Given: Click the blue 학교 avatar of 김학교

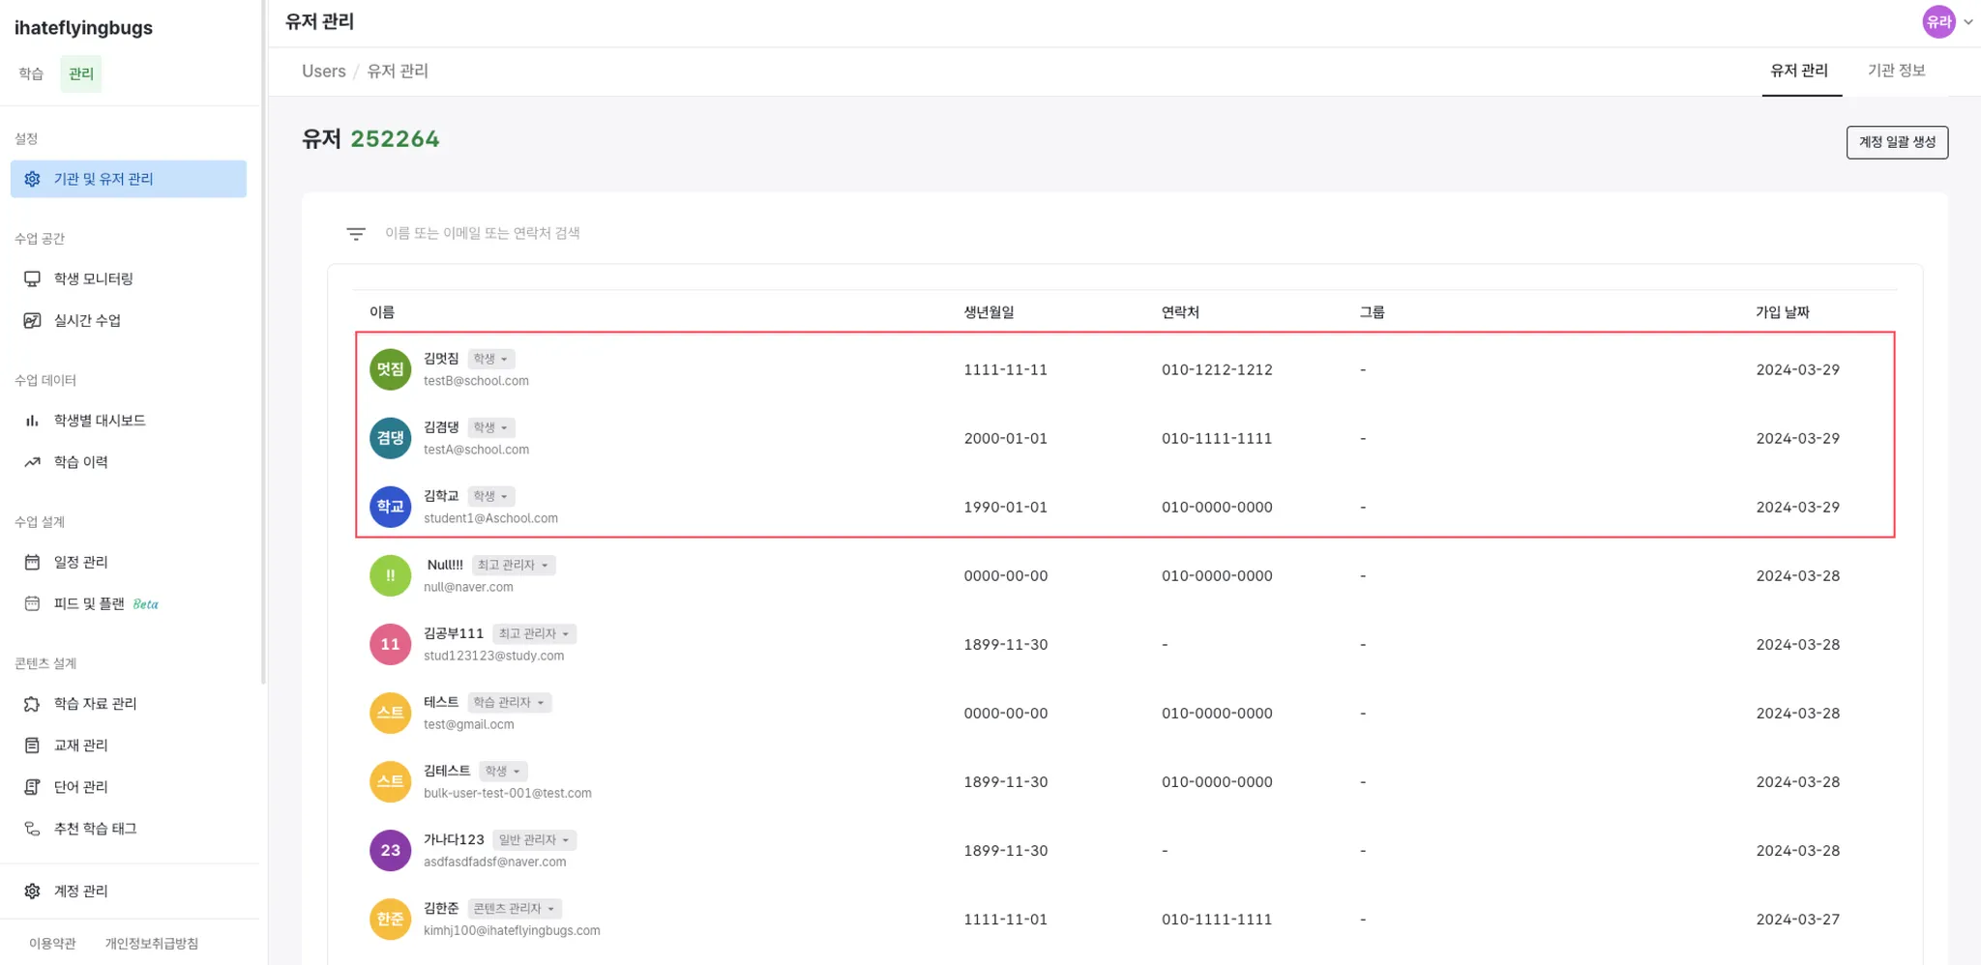Looking at the screenshot, I should click(391, 507).
